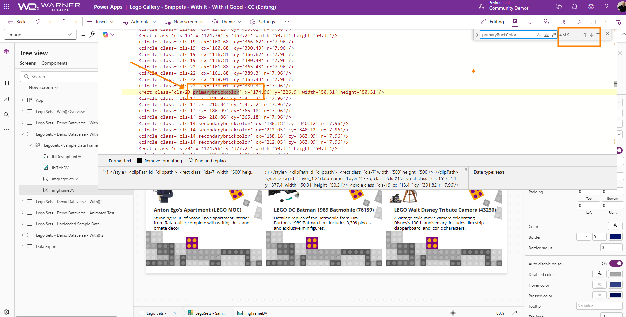
Task: Toggle Match Case in find box
Action: click(539, 35)
